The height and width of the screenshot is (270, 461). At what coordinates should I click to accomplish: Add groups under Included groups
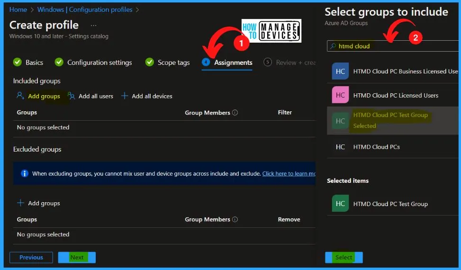click(44, 96)
